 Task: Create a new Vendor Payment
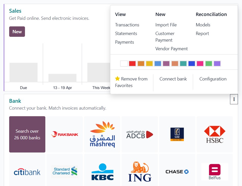[x=172, y=49]
